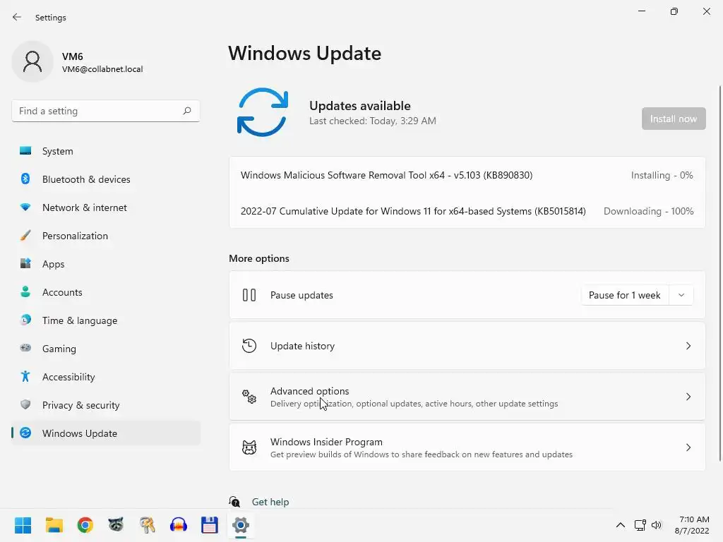Open the Advanced options row

467,397
